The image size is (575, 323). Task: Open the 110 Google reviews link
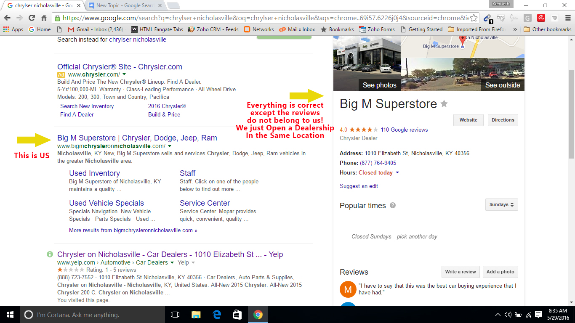click(404, 130)
